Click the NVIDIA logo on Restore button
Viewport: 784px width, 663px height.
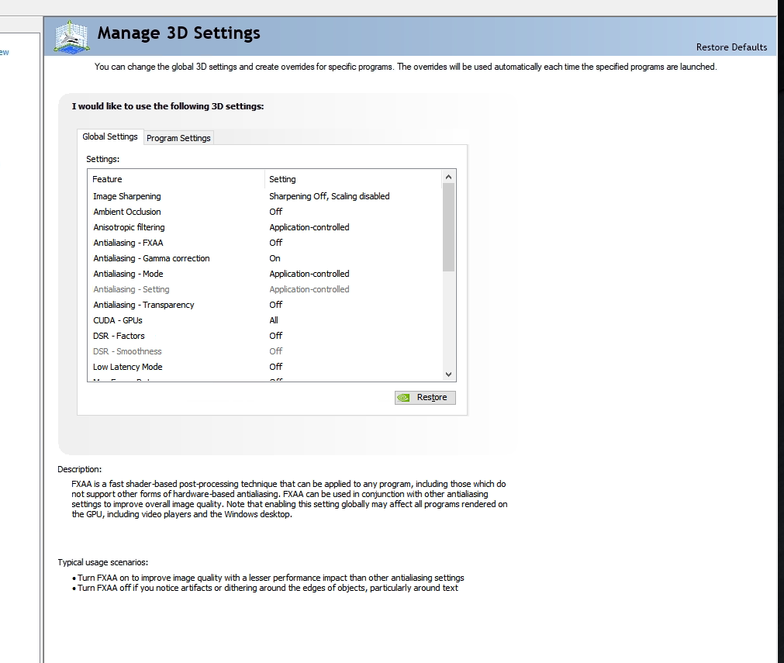403,398
